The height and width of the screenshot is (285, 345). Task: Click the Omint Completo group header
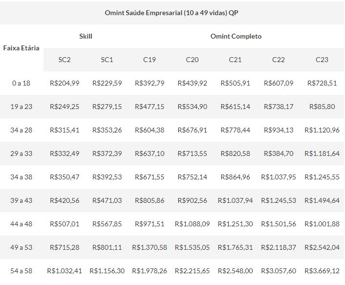tap(236, 36)
